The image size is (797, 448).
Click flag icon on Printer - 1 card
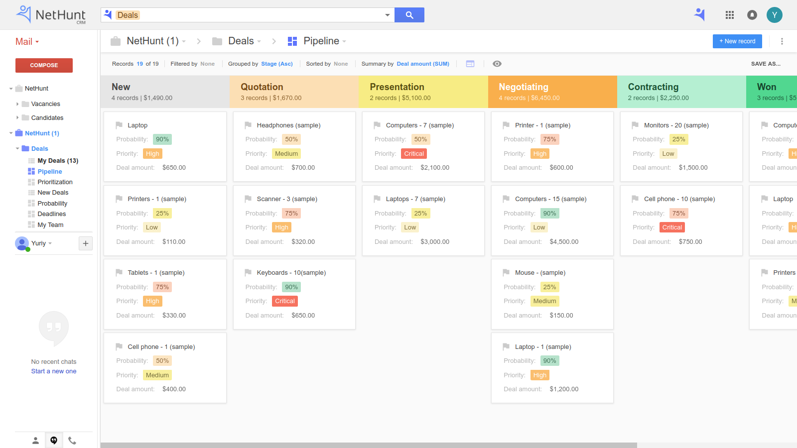(x=506, y=125)
